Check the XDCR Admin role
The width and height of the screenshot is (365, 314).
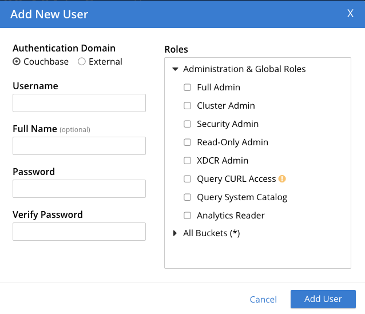click(187, 161)
